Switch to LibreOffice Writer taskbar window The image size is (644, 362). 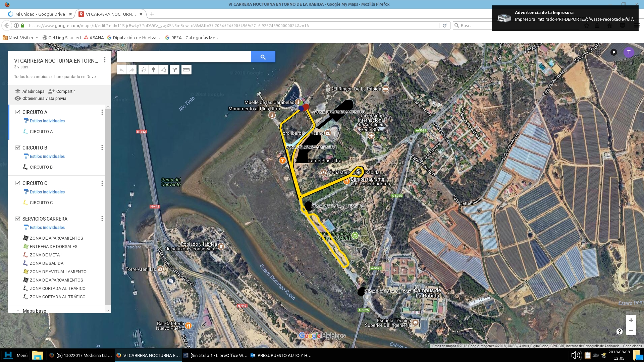pyautogui.click(x=215, y=355)
